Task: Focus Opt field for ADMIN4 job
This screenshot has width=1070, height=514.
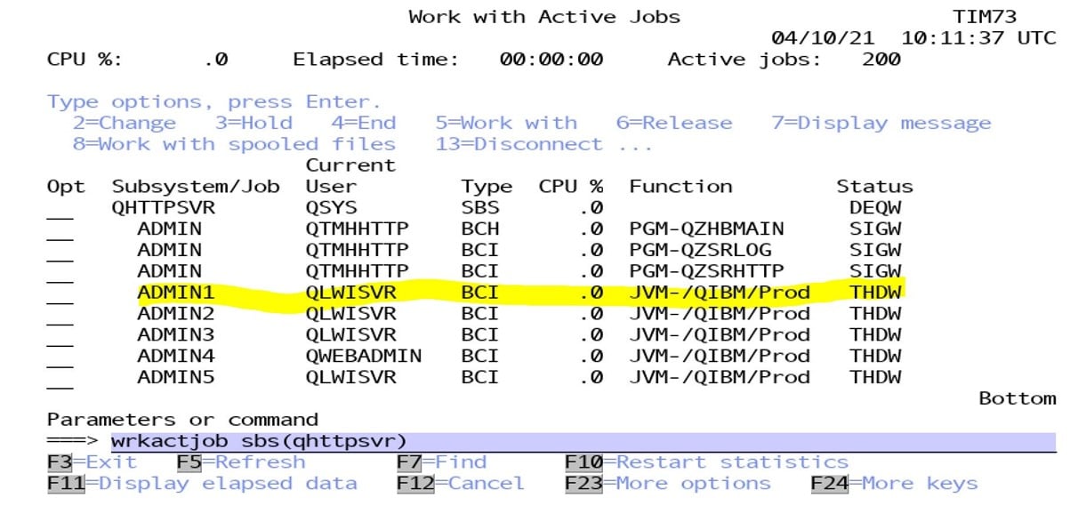Action: coord(59,357)
